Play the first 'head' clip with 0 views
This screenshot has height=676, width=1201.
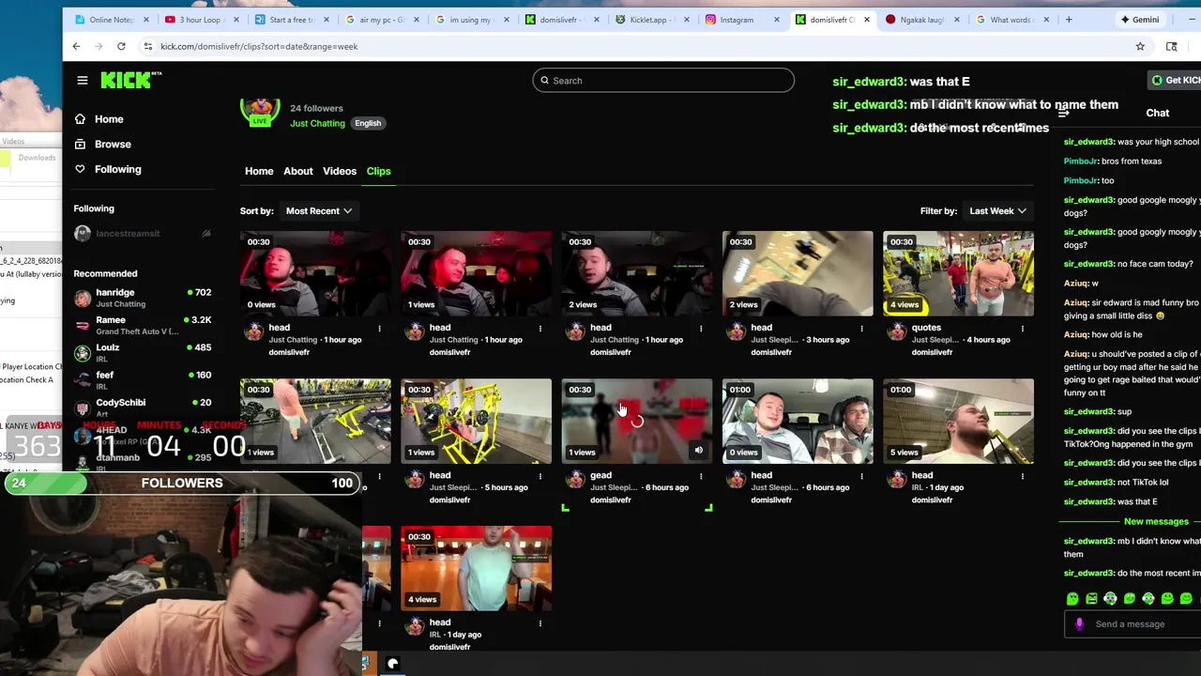(x=315, y=274)
